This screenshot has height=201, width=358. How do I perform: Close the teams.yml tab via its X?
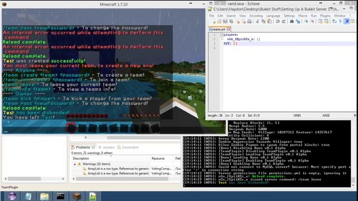pyautogui.click(x=228, y=29)
